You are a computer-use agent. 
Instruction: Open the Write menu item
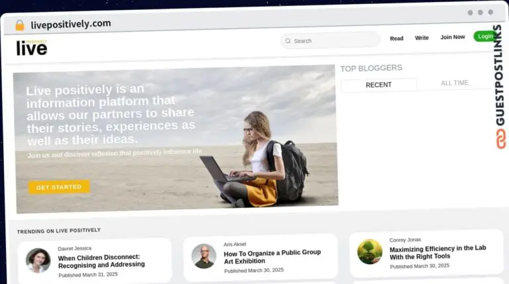coord(422,38)
